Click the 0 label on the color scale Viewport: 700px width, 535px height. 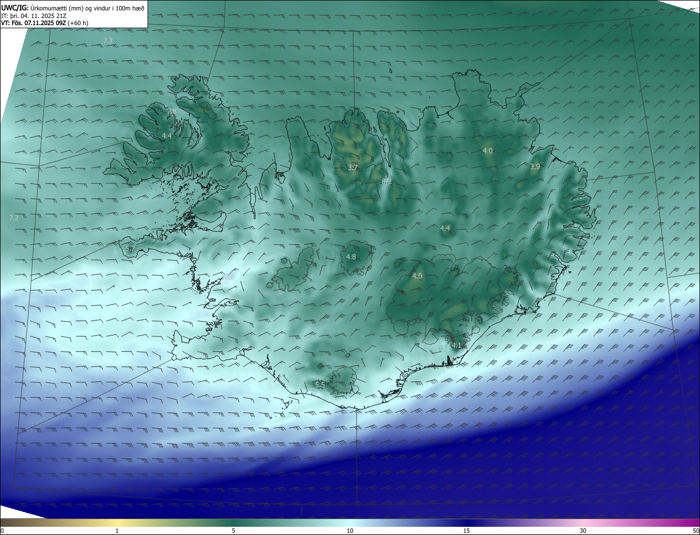(x=2, y=531)
